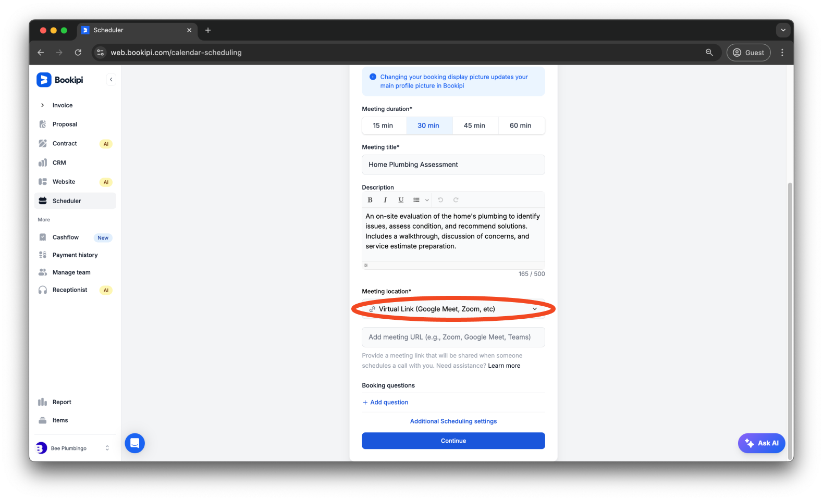The width and height of the screenshot is (823, 500).
Task: Click the Contract AI badge
Action: [106, 144]
